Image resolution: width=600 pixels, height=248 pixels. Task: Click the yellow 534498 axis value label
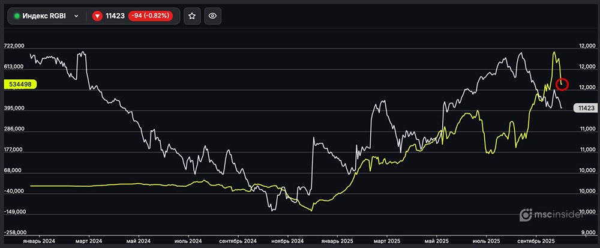pos(20,85)
